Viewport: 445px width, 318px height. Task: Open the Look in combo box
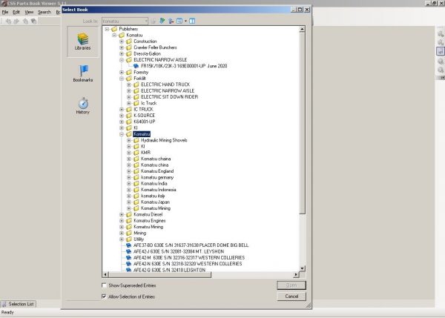125,21
